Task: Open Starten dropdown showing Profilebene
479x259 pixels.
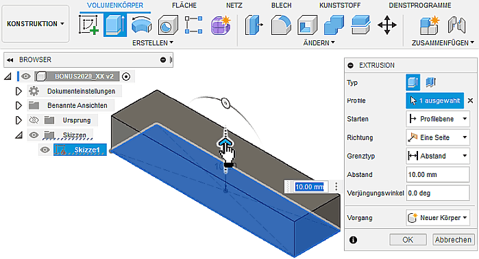Action: pyautogui.click(x=438, y=119)
